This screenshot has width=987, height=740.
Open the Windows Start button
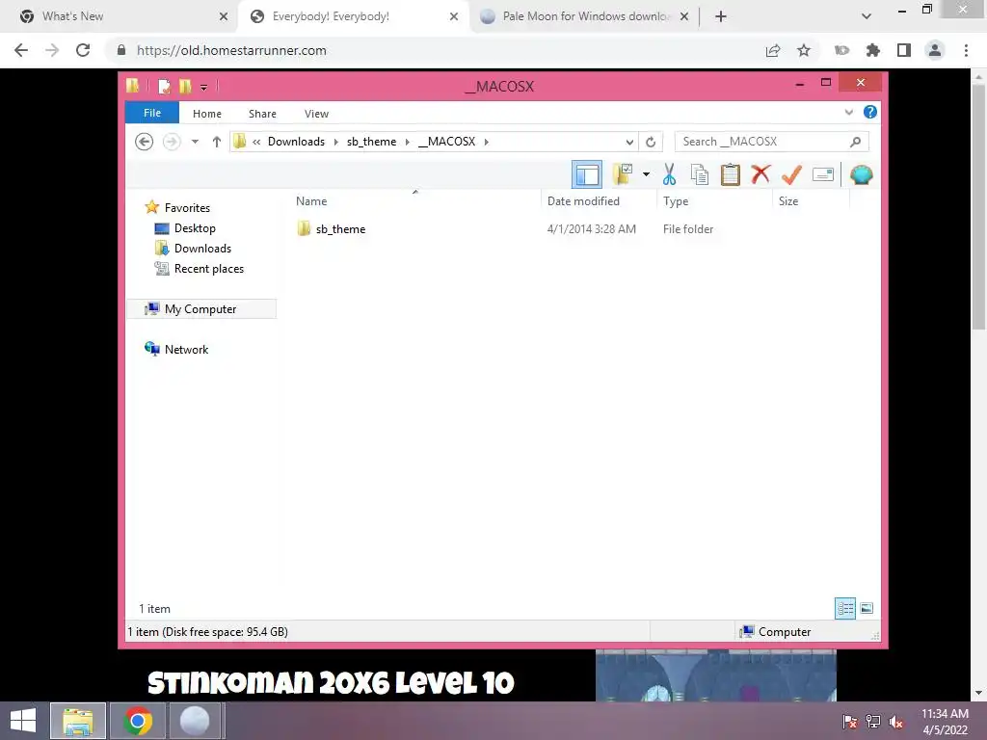[x=23, y=721]
